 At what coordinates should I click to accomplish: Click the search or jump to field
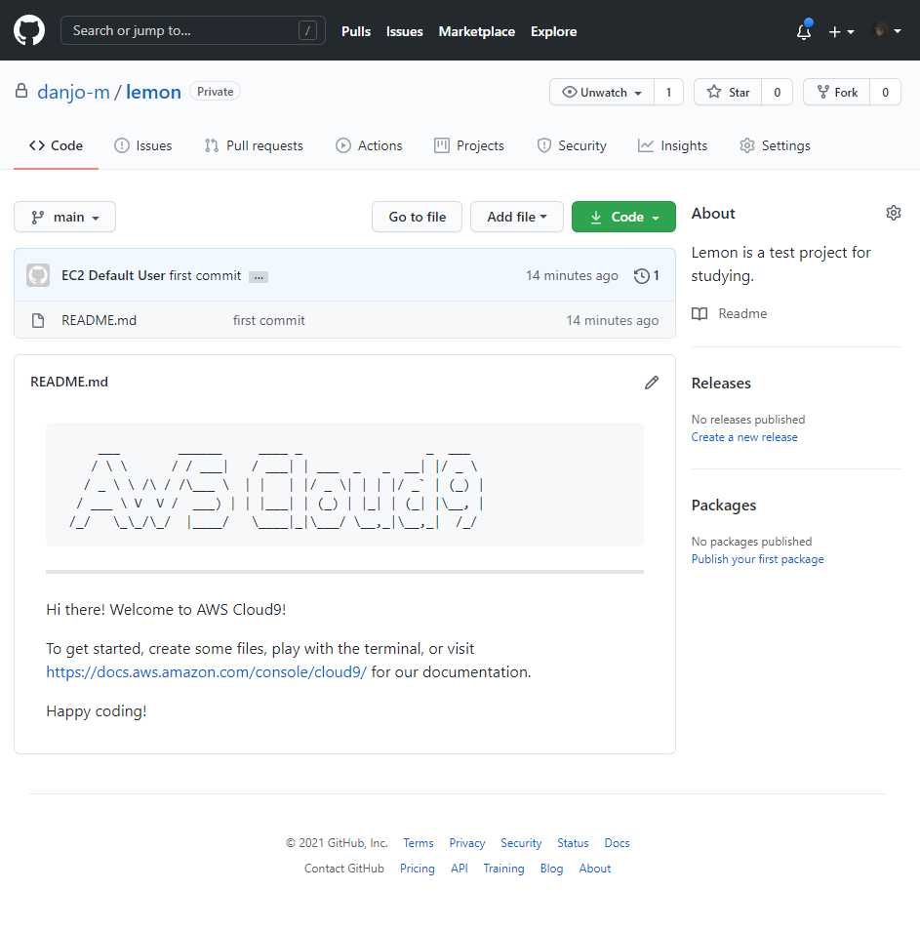click(193, 30)
